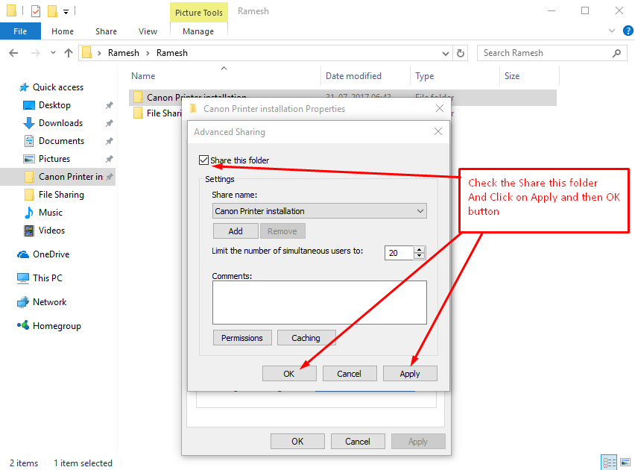
Task: Open the Manage tab under Picture Tools
Action: [x=198, y=31]
